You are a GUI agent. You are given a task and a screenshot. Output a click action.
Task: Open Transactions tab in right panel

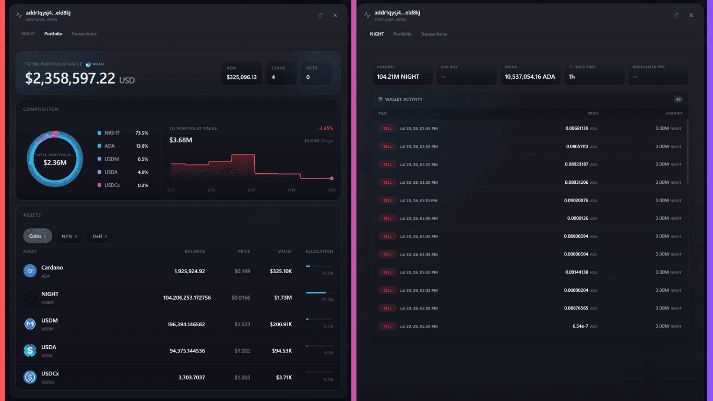tap(434, 34)
